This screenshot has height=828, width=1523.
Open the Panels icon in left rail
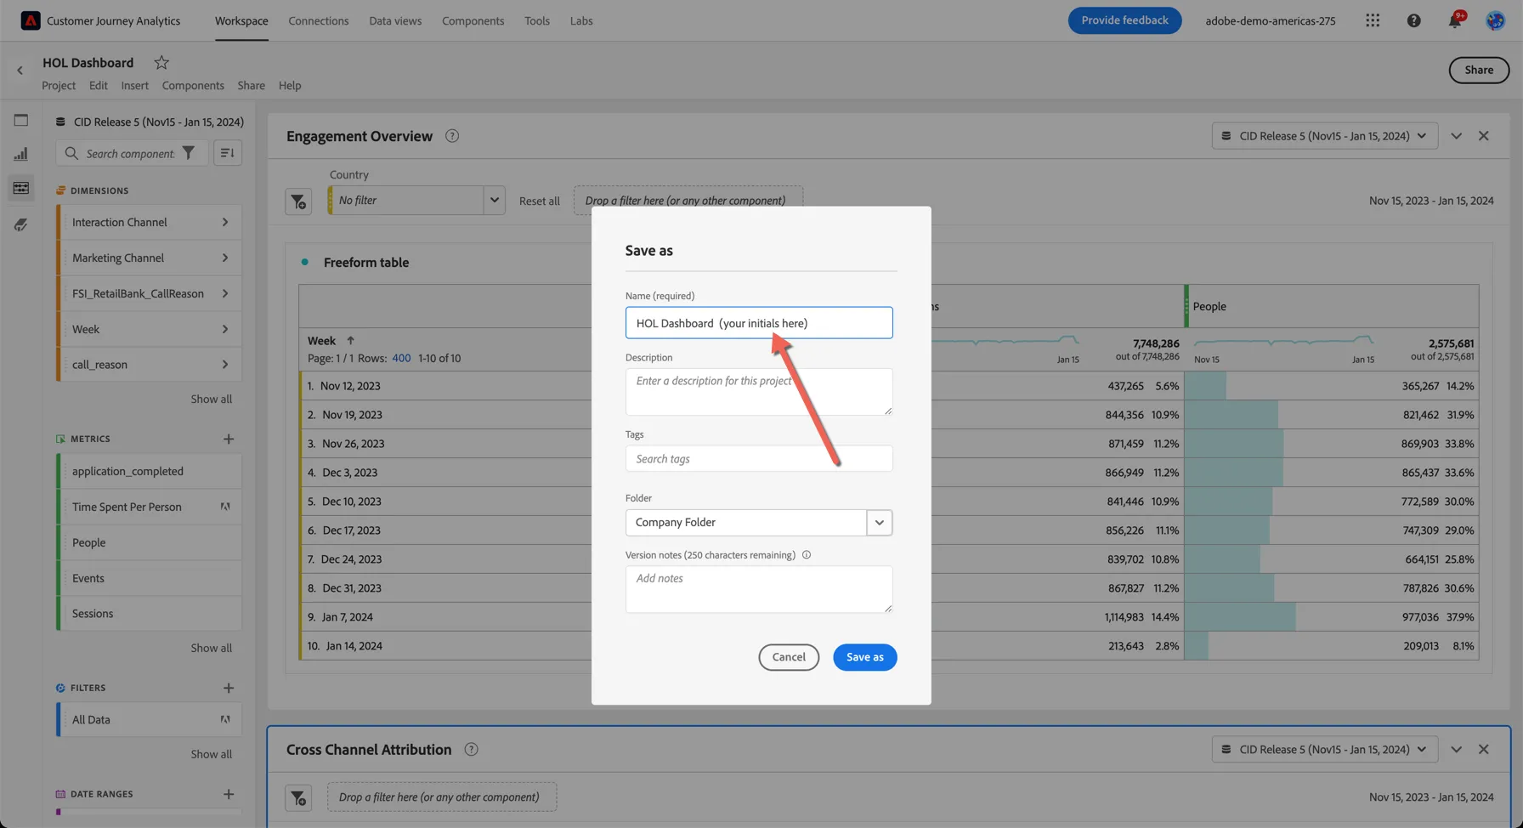21,121
